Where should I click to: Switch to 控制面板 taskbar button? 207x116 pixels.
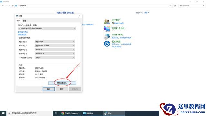pyautogui.click(x=92, y=113)
